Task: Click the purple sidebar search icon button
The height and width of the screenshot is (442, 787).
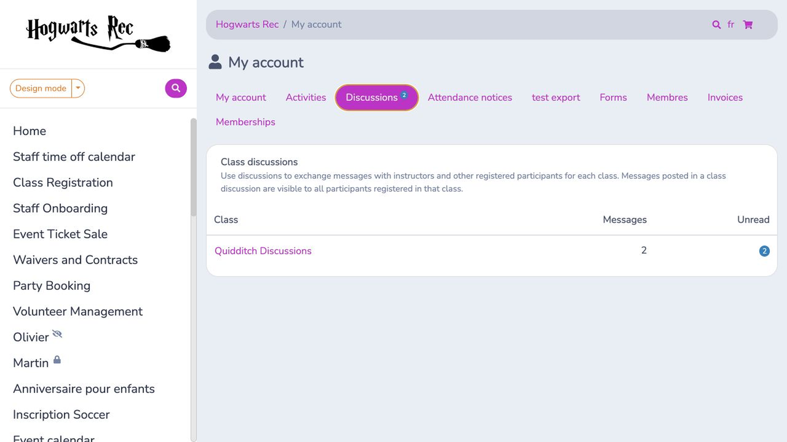Action: pyautogui.click(x=176, y=88)
